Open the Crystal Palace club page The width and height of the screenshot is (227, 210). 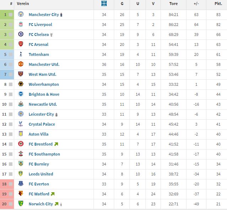pyautogui.click(x=42, y=124)
